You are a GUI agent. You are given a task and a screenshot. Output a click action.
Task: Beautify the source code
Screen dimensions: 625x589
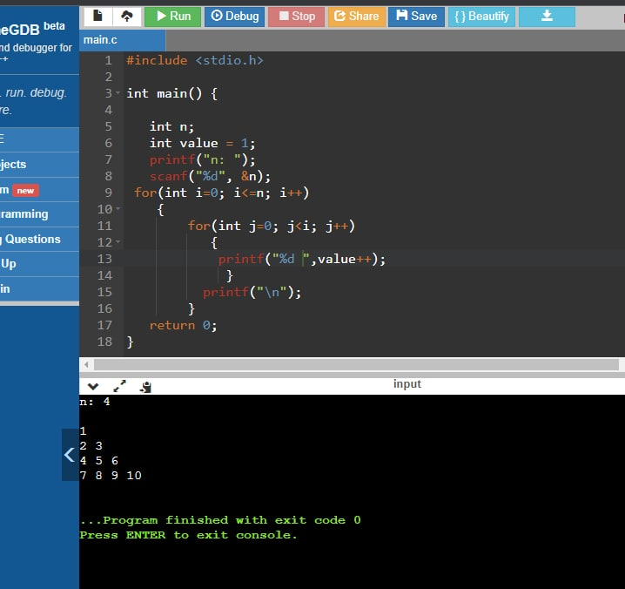coord(481,17)
